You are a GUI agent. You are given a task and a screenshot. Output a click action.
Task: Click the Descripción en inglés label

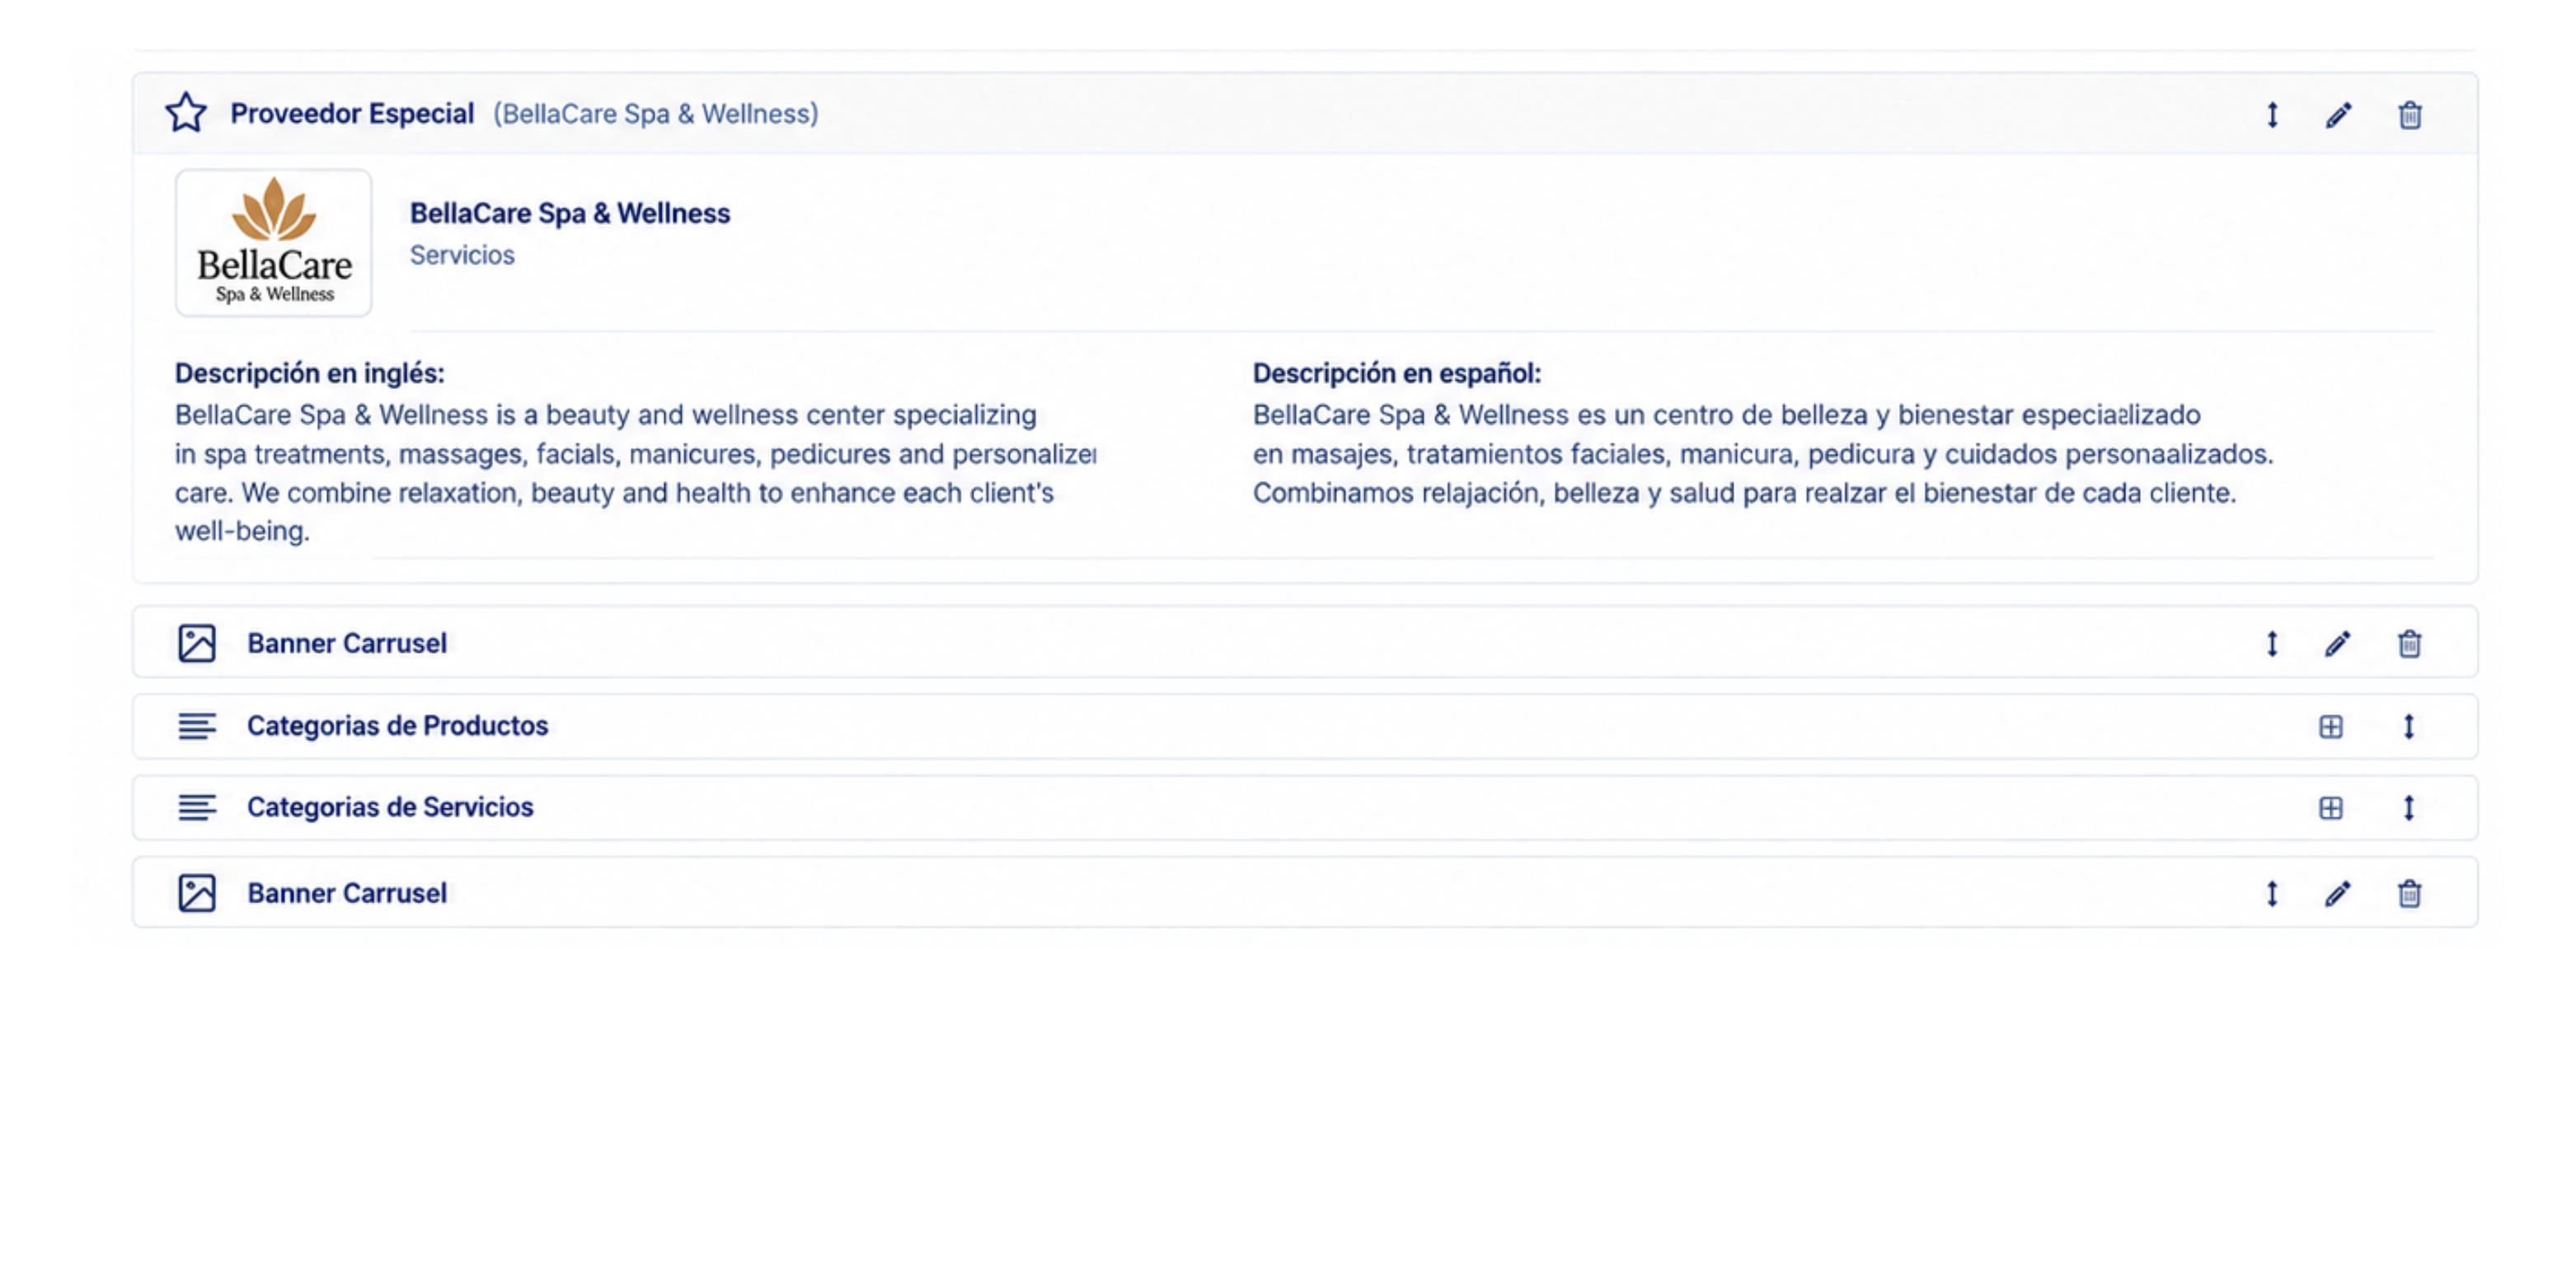[x=310, y=373]
